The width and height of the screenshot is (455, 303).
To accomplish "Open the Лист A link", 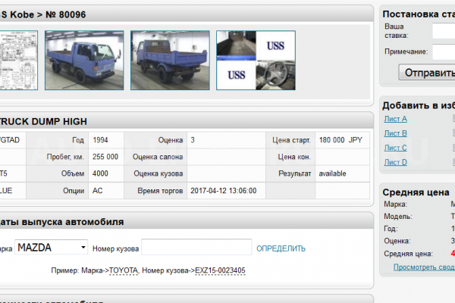I will [396, 119].
